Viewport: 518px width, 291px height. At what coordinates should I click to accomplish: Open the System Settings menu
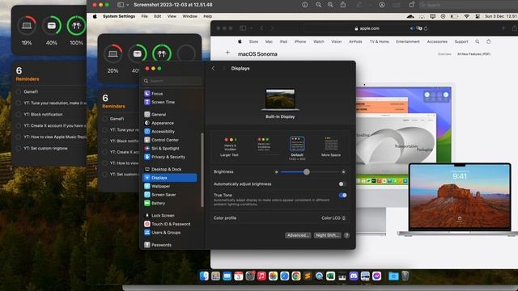119,16
